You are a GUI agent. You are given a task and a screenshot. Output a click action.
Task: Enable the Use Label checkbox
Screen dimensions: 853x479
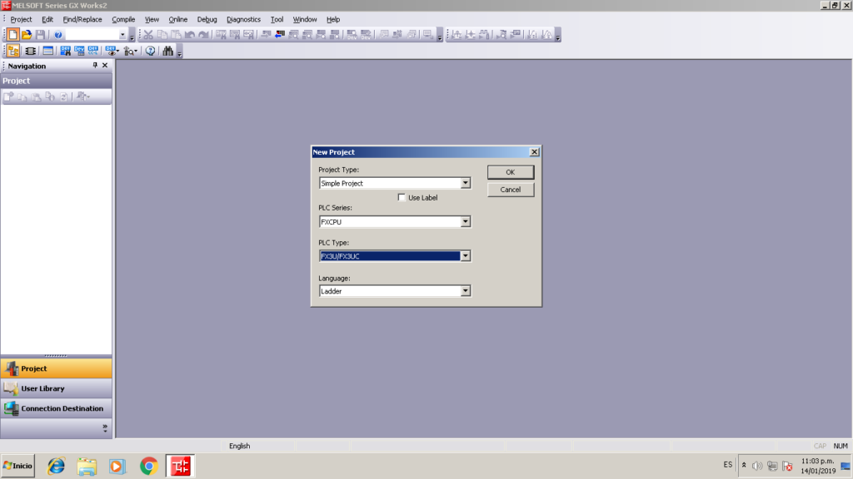(402, 198)
